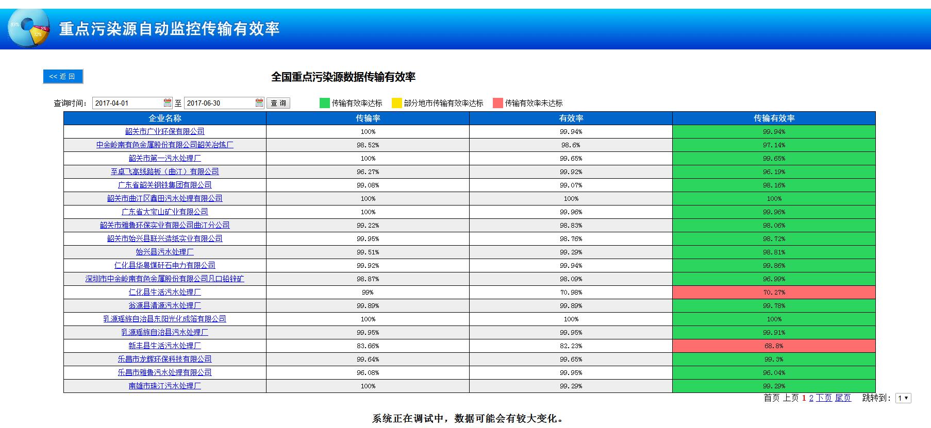Click the 传输有效率 column header
This screenshot has height=428, width=931.
point(774,118)
